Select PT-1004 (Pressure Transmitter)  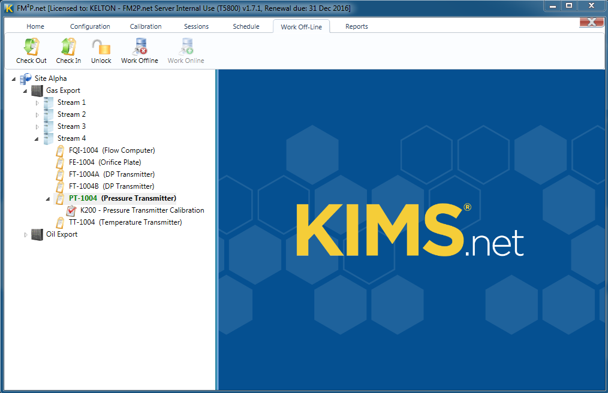(x=122, y=198)
